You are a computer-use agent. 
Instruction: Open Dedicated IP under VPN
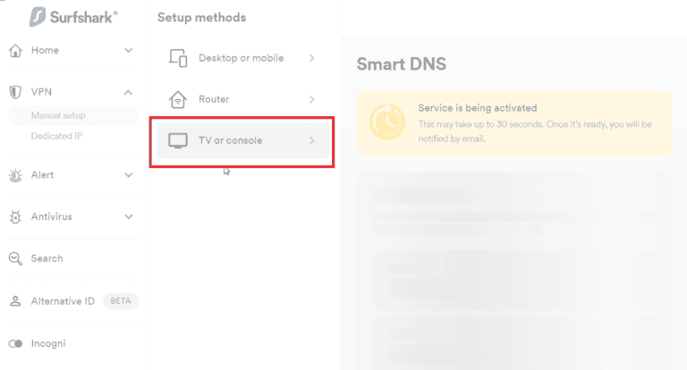click(56, 136)
